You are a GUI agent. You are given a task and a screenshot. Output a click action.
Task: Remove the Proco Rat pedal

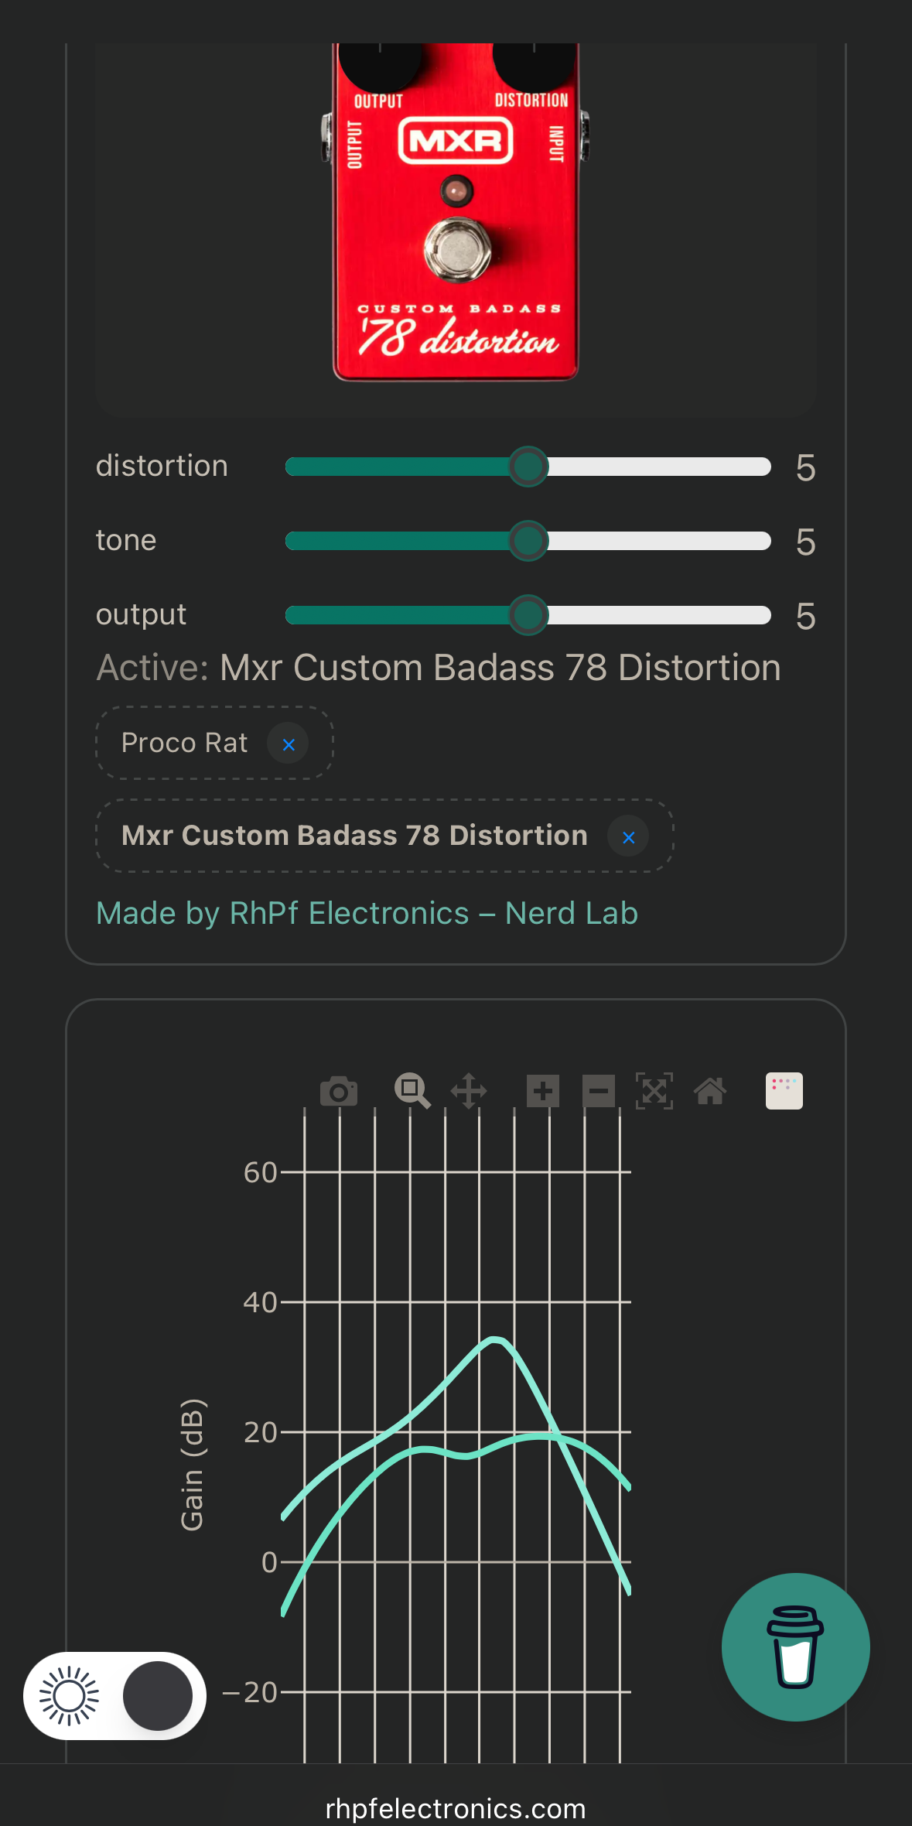tap(289, 744)
